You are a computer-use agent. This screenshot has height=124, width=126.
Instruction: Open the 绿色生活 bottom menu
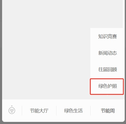73,111
